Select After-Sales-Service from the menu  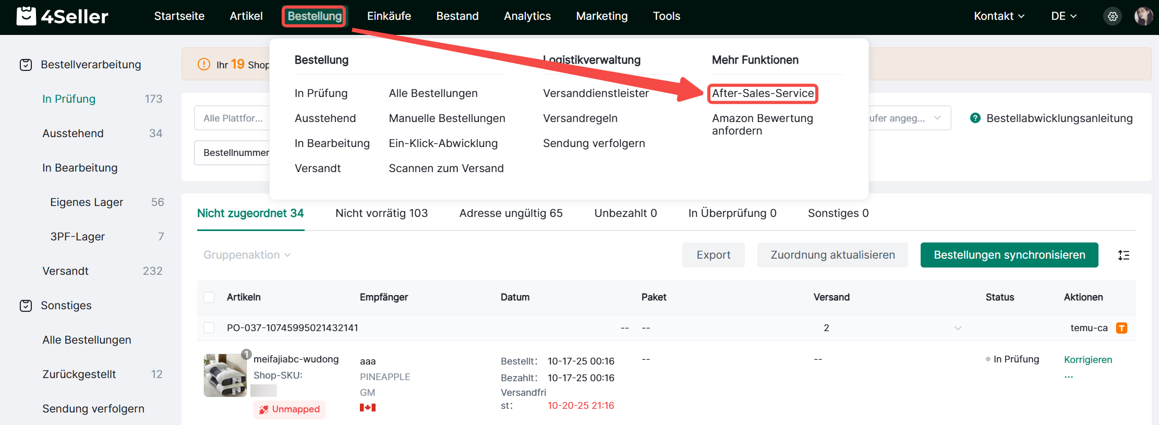point(763,93)
